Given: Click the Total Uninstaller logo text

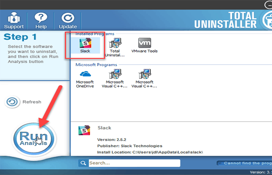Looking at the screenshot, I should click(x=225, y=20).
